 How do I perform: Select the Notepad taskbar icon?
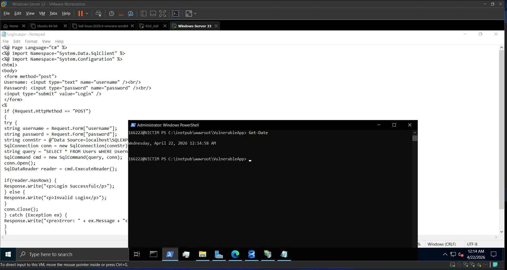pos(284,254)
